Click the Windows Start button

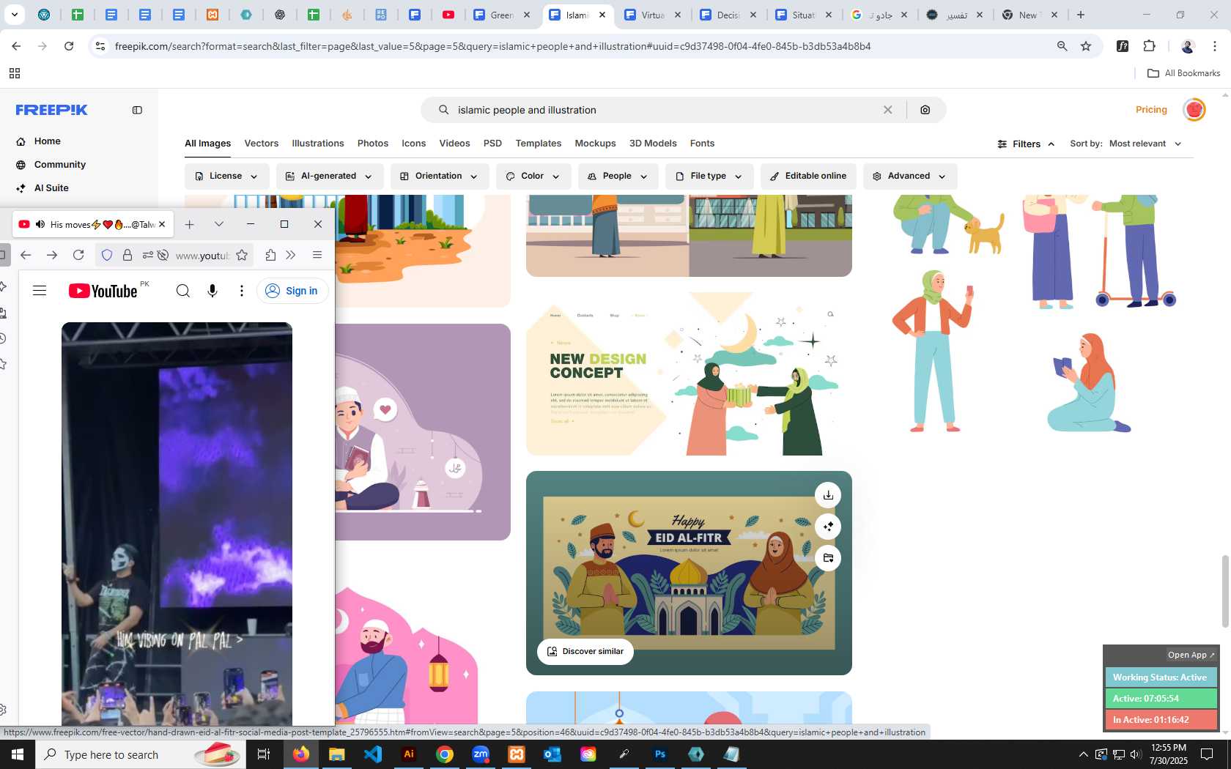pyautogui.click(x=18, y=754)
